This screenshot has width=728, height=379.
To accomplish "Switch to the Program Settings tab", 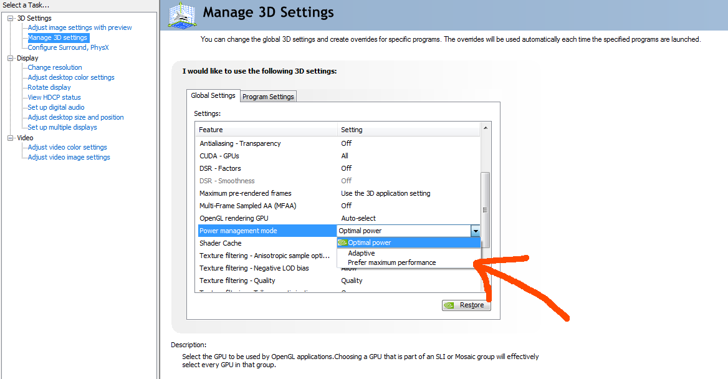I will click(x=268, y=97).
